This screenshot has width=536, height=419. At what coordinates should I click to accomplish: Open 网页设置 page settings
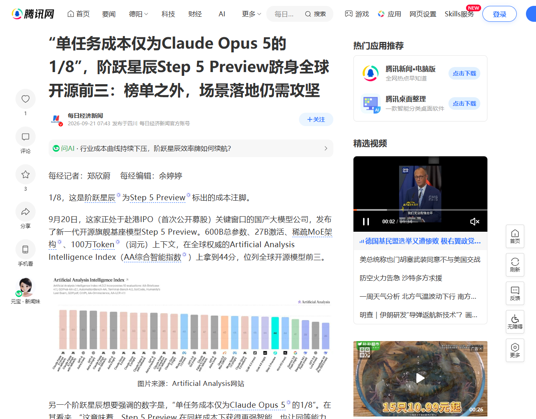pos(423,14)
